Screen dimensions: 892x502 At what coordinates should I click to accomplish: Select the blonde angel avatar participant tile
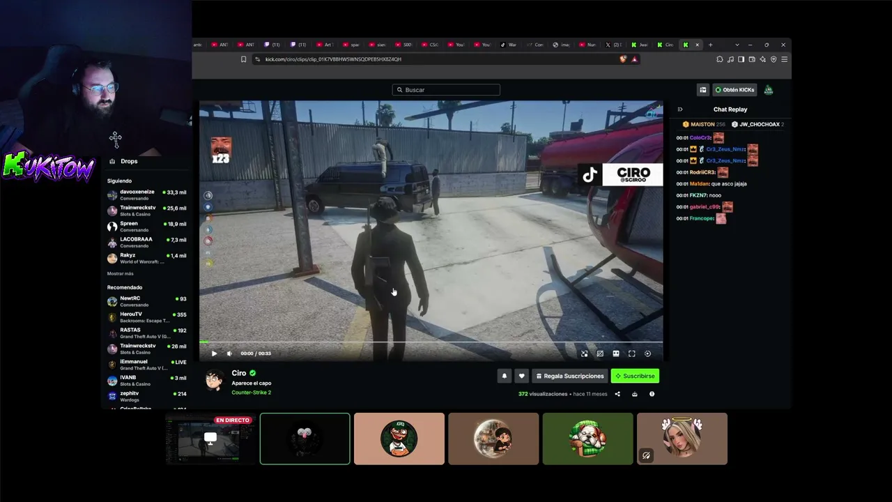[x=682, y=439]
